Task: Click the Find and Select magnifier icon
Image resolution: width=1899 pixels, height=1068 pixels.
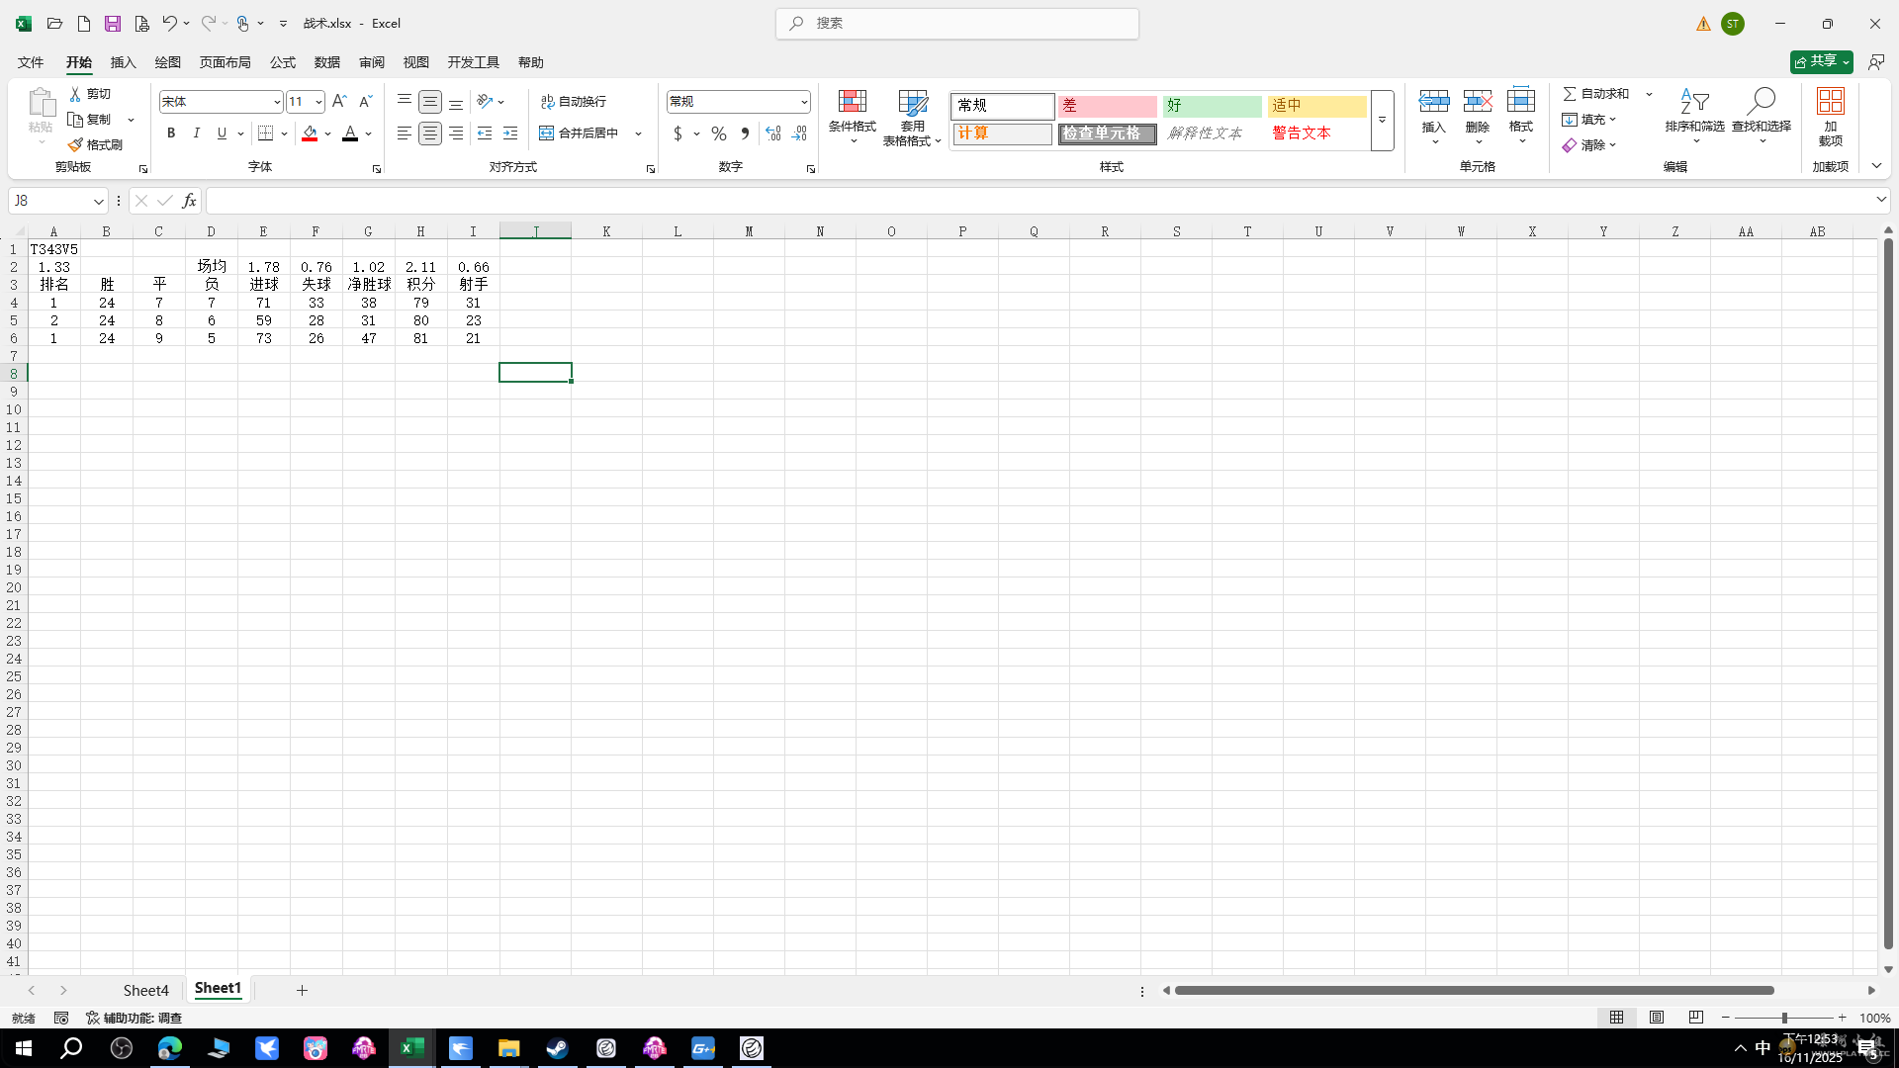Action: pyautogui.click(x=1761, y=102)
